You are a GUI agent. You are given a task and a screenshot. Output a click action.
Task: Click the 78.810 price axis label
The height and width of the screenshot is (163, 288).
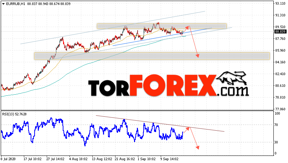click(280, 97)
